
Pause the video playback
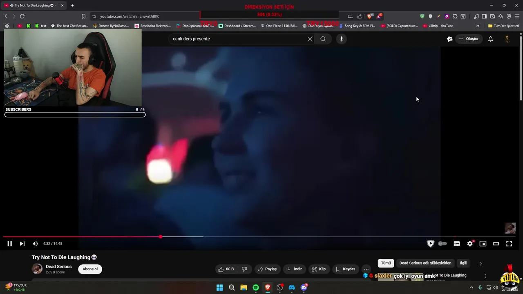point(9,244)
